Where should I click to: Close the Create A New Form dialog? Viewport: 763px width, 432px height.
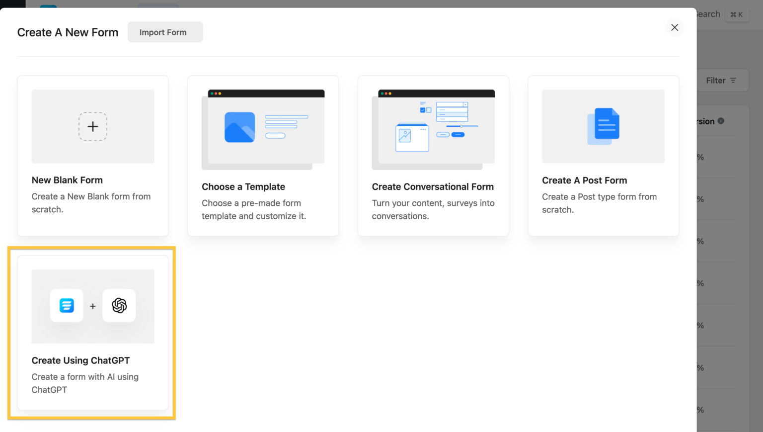click(674, 27)
